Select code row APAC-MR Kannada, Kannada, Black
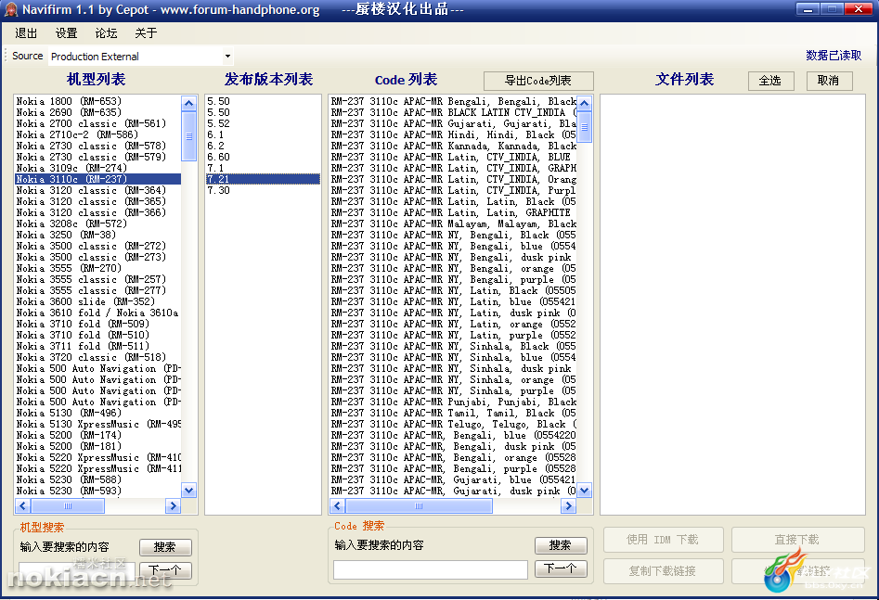The image size is (879, 600). [453, 147]
